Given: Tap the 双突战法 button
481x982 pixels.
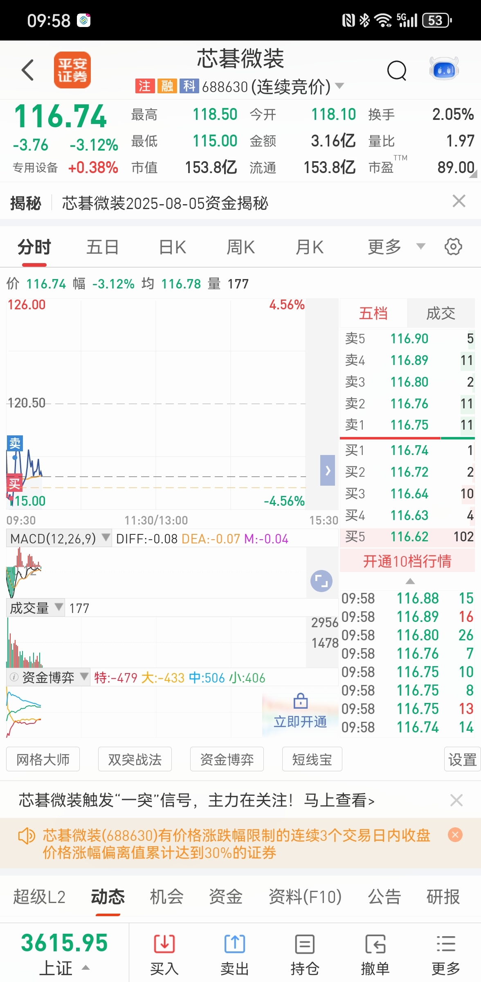Looking at the screenshot, I should [x=135, y=759].
